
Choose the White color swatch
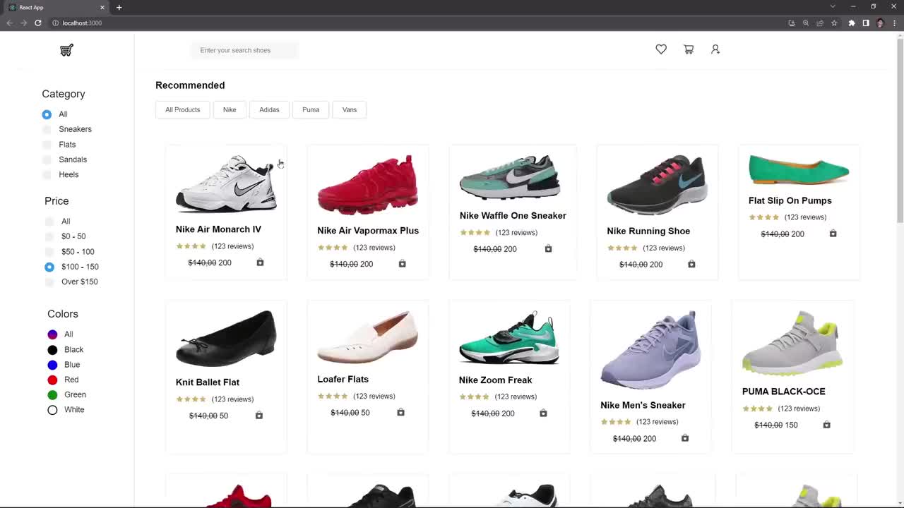pyautogui.click(x=52, y=410)
